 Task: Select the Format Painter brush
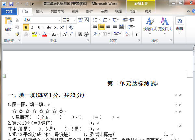coord(17,34)
